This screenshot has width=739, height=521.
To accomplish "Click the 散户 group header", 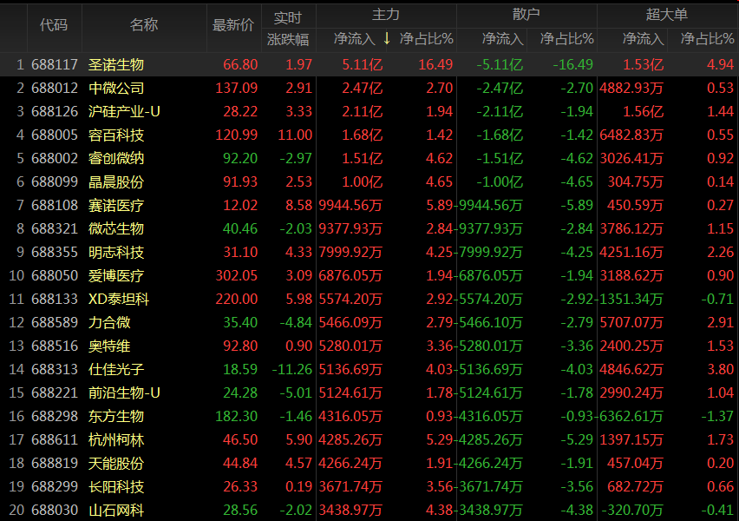I will (x=526, y=15).
